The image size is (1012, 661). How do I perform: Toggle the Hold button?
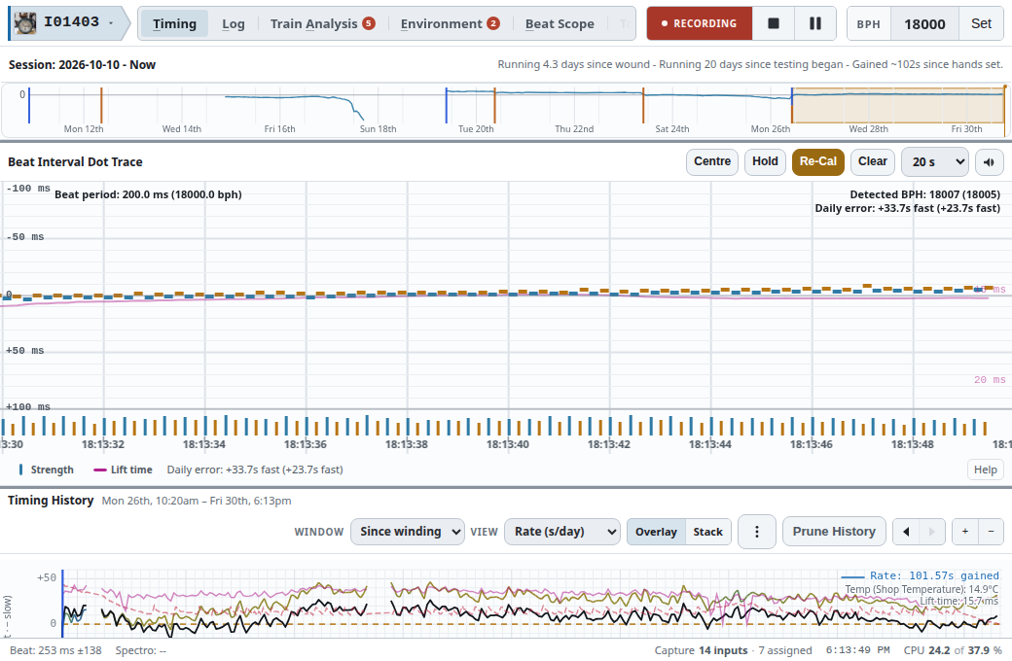click(x=765, y=161)
